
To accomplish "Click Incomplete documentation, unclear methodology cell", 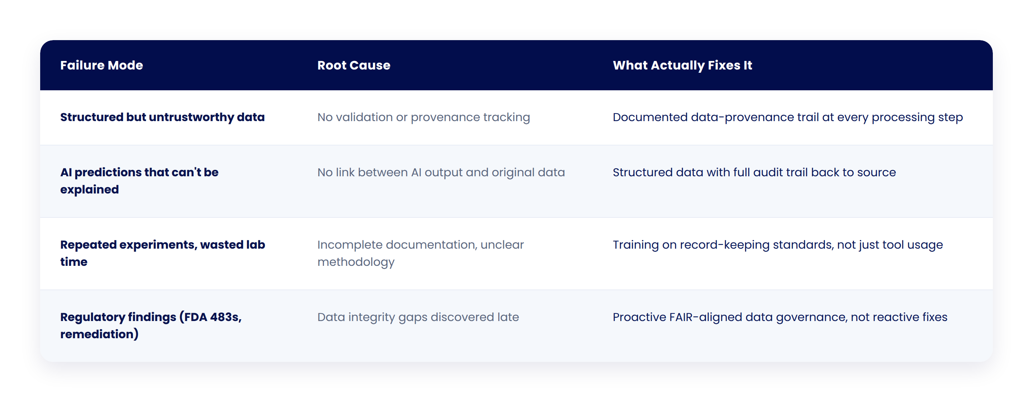I will [420, 253].
